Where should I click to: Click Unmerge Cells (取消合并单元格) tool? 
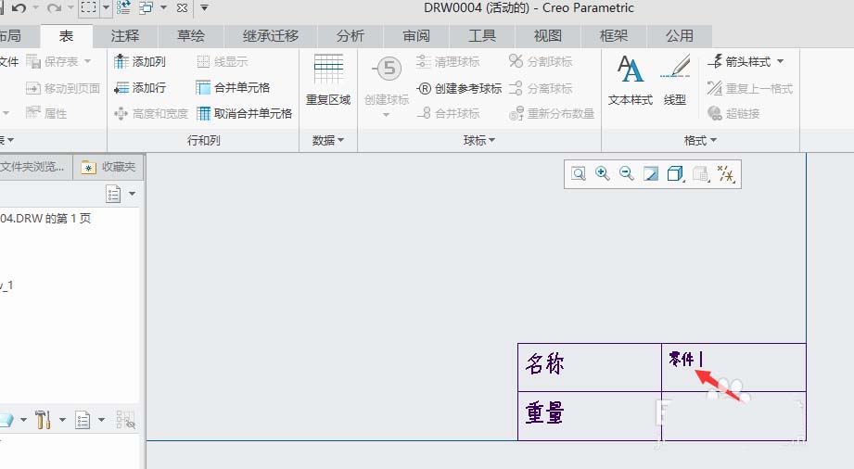(x=244, y=113)
